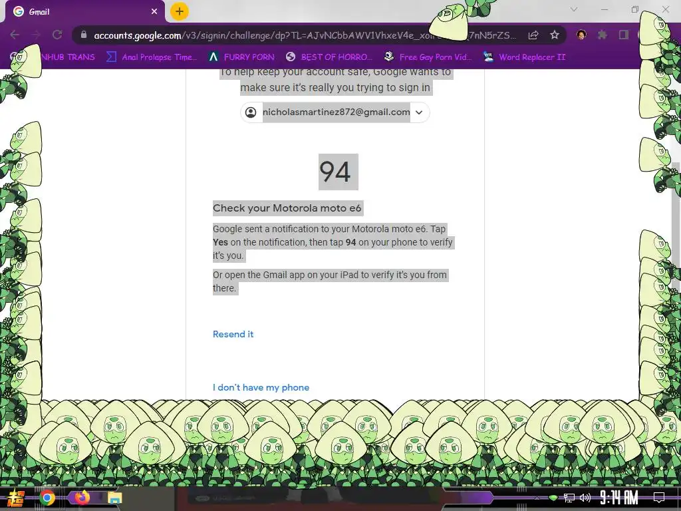Open the Chrome profile avatar menu
The image size is (681, 511).
point(581,35)
